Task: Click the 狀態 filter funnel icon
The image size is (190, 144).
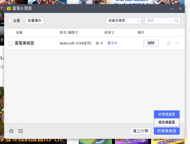Action: (x=113, y=33)
